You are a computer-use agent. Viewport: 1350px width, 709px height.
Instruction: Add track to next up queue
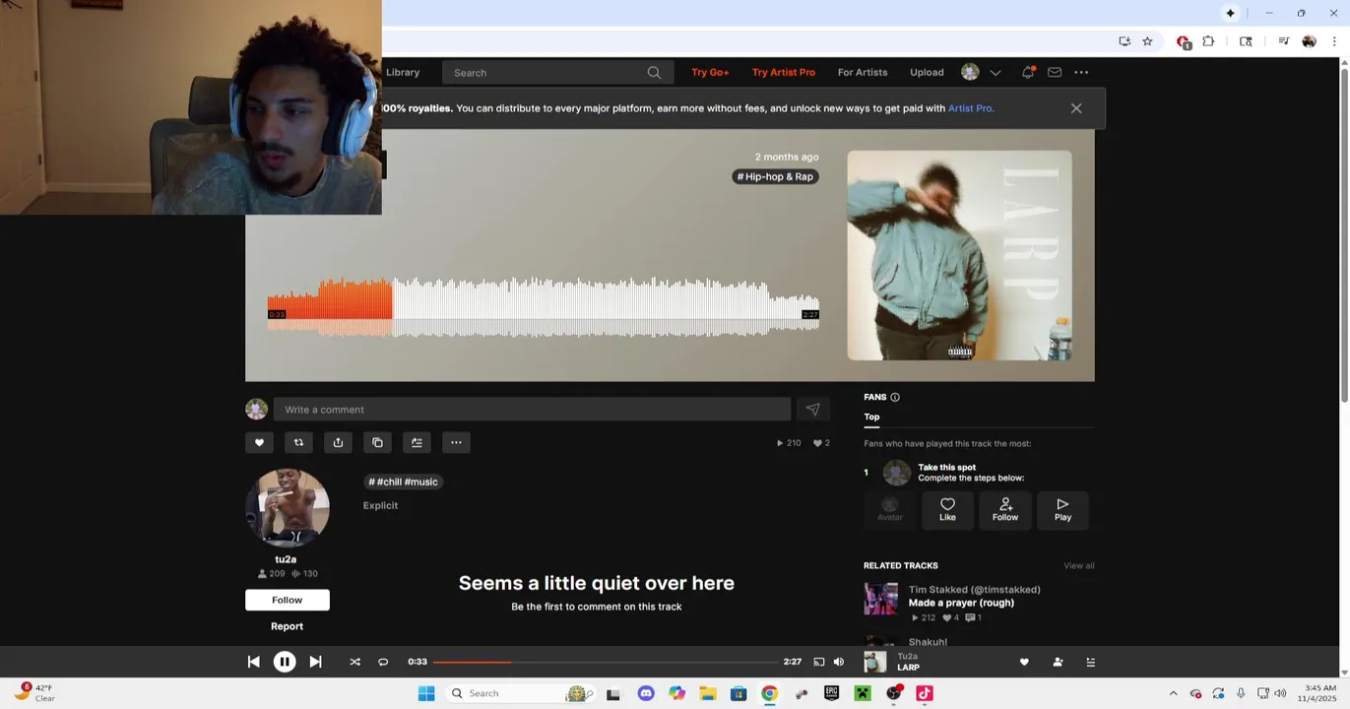tap(417, 442)
